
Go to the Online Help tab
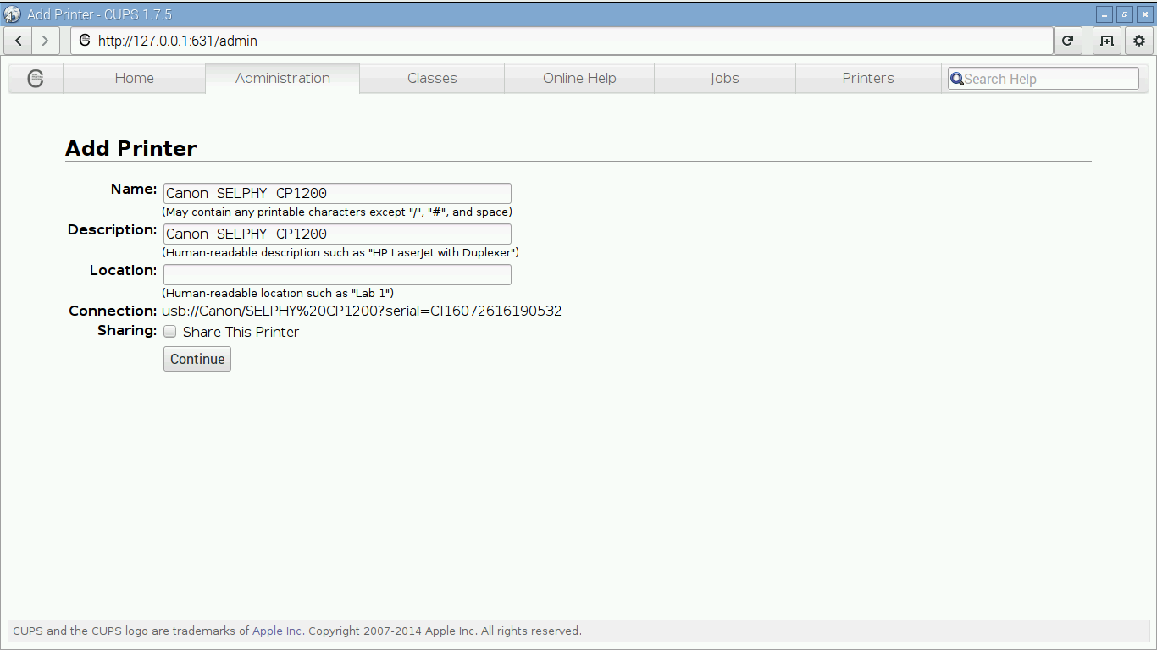pos(579,78)
